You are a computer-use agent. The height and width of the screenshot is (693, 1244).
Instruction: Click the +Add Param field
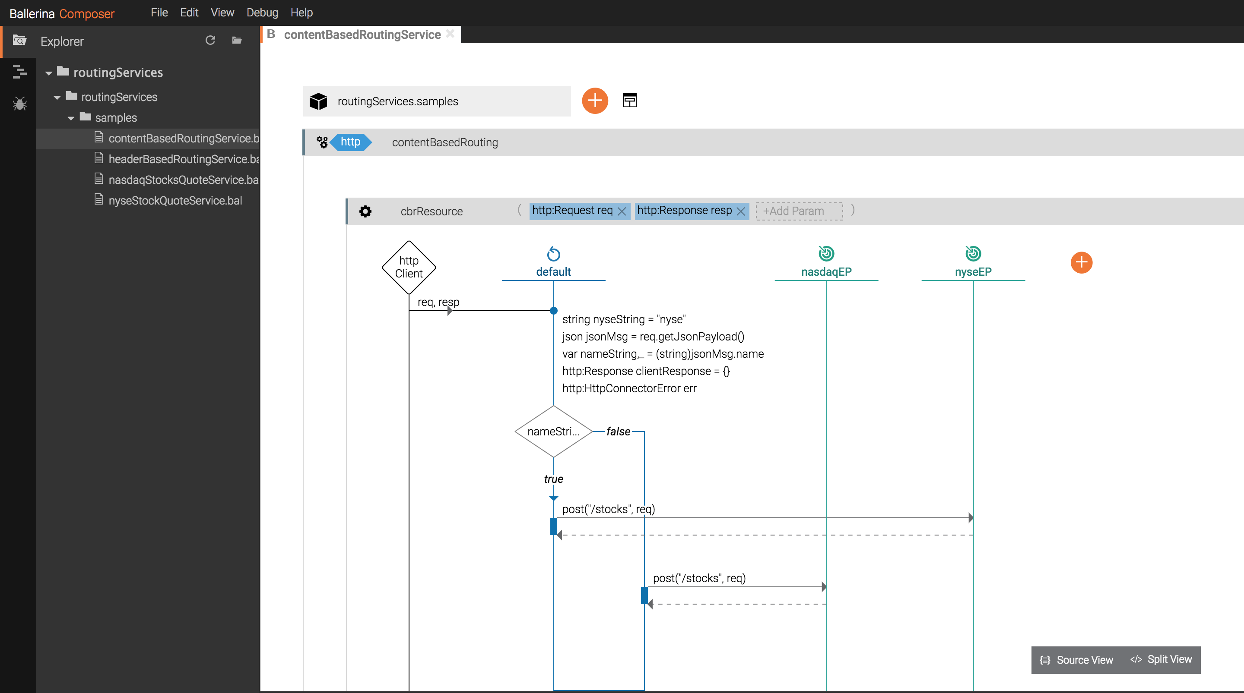(799, 211)
